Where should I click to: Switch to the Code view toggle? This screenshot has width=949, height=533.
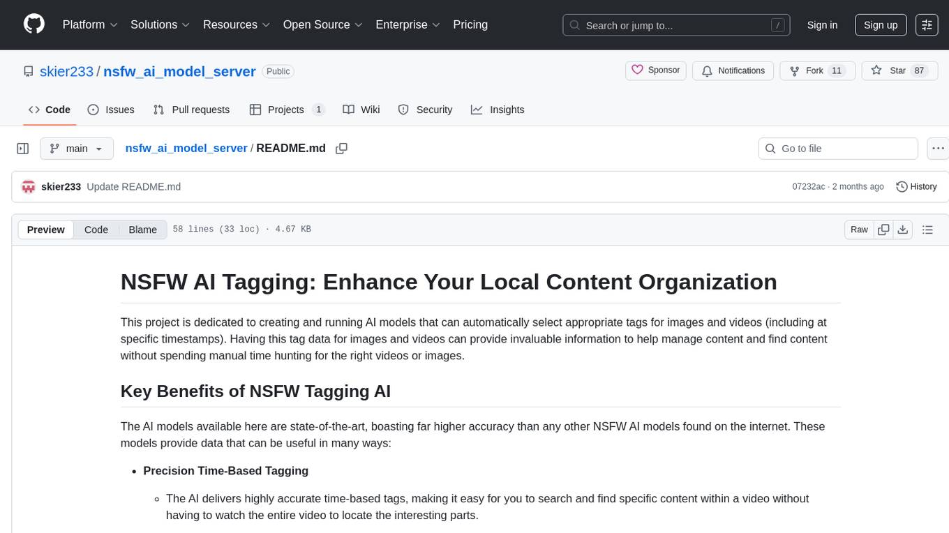[96, 230]
